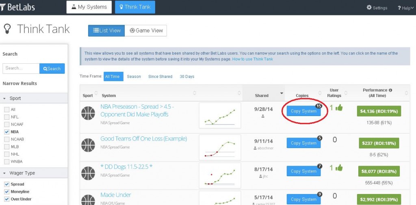Viewport: 416px width, 205px height.
Task: Click basketball icon for DD Dogs row
Action: [x=88, y=173]
